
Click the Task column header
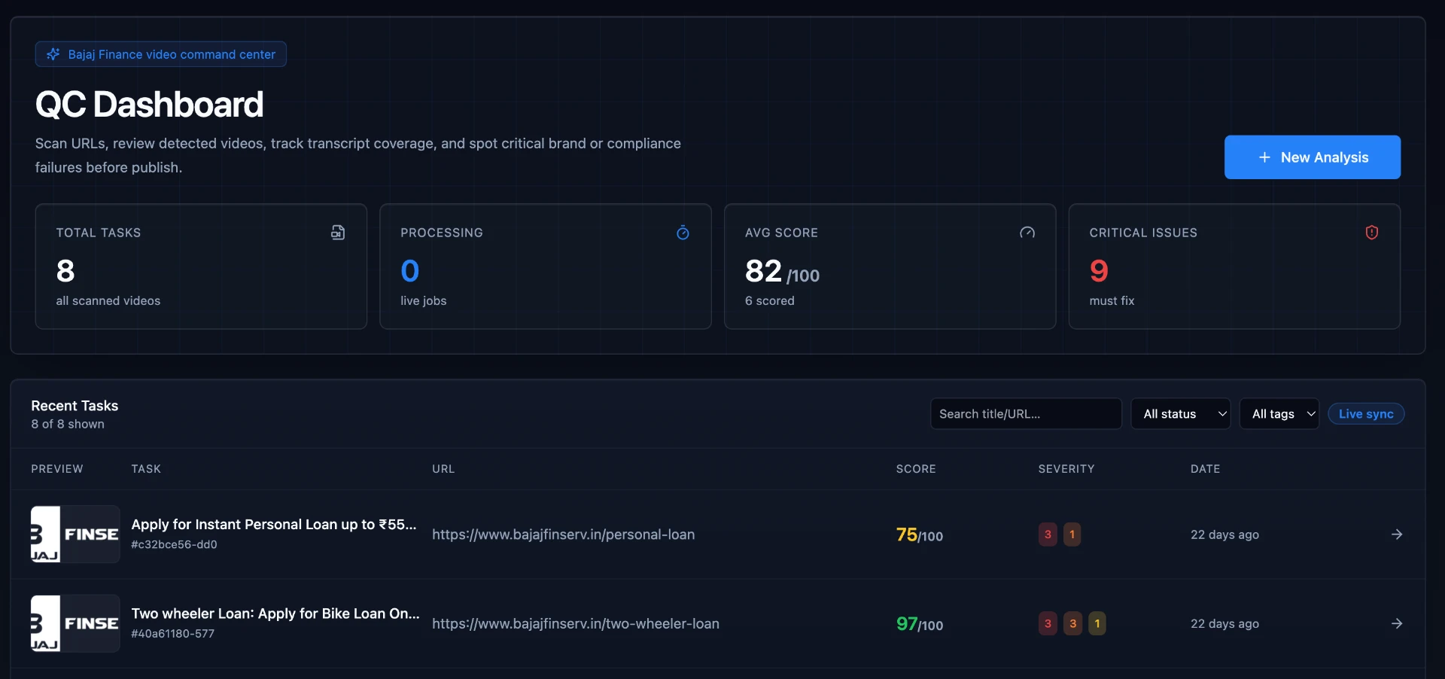coord(146,469)
